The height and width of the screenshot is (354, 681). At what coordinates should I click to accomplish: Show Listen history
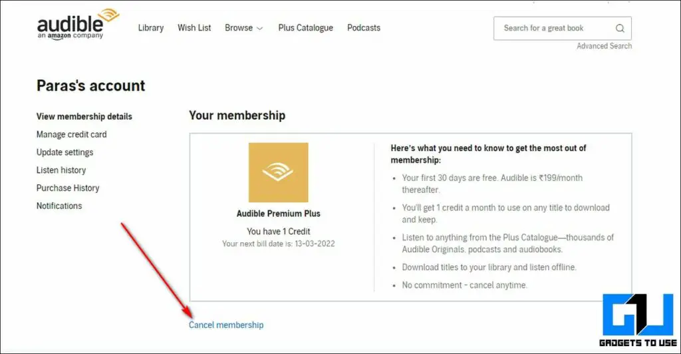[61, 170]
